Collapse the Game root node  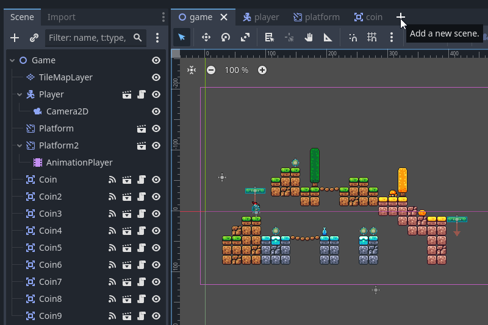point(12,60)
